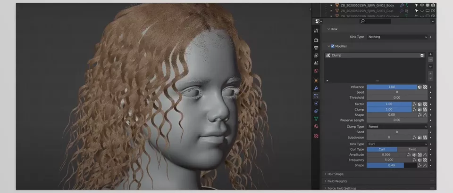This screenshot has height=193, width=453.
Task: Toggle viewport display of Grl01_Body
Action: tap(428, 5)
